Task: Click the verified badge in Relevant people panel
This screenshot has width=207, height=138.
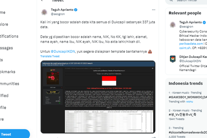Action: coord(204,22)
